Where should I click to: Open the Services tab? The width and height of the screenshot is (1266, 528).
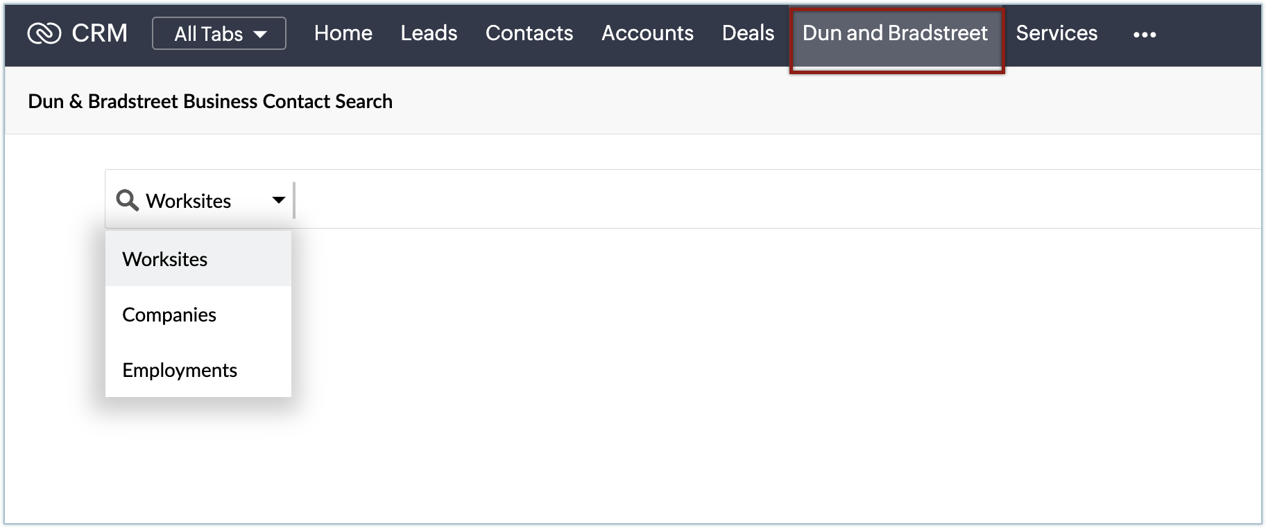(x=1057, y=33)
